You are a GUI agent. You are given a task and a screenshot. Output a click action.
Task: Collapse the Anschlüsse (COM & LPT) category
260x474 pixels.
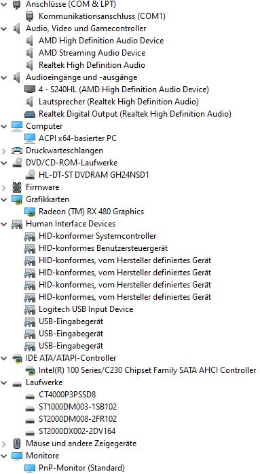4,5
